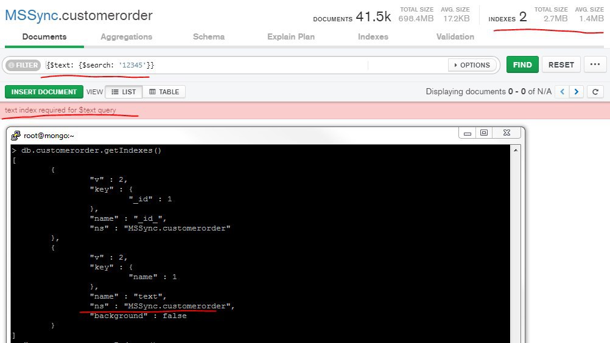Maximize the root@mongo terminal window

tap(483, 133)
